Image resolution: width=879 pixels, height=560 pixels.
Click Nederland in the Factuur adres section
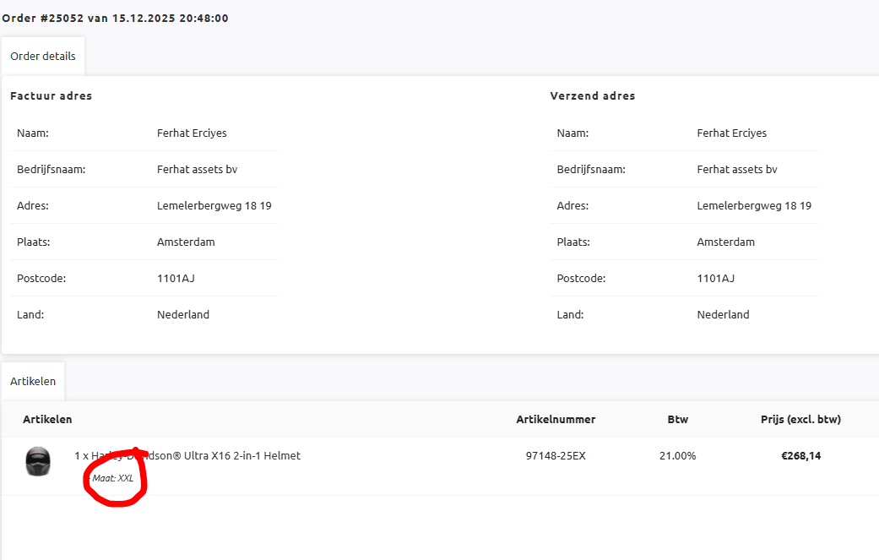tap(182, 314)
